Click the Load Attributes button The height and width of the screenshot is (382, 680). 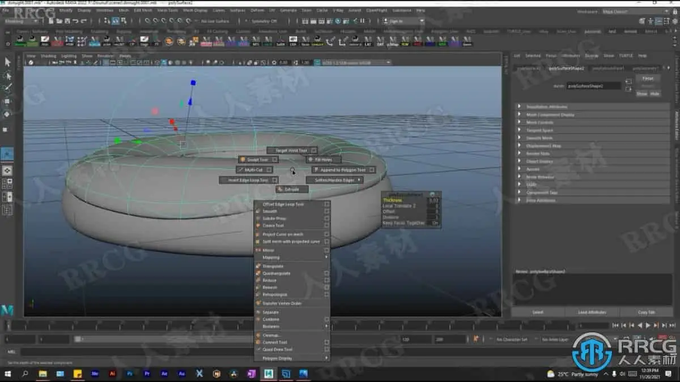pyautogui.click(x=592, y=312)
